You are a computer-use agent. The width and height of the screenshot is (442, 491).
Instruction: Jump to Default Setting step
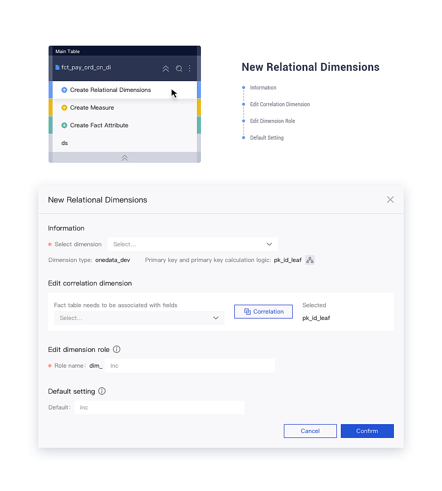click(x=267, y=138)
